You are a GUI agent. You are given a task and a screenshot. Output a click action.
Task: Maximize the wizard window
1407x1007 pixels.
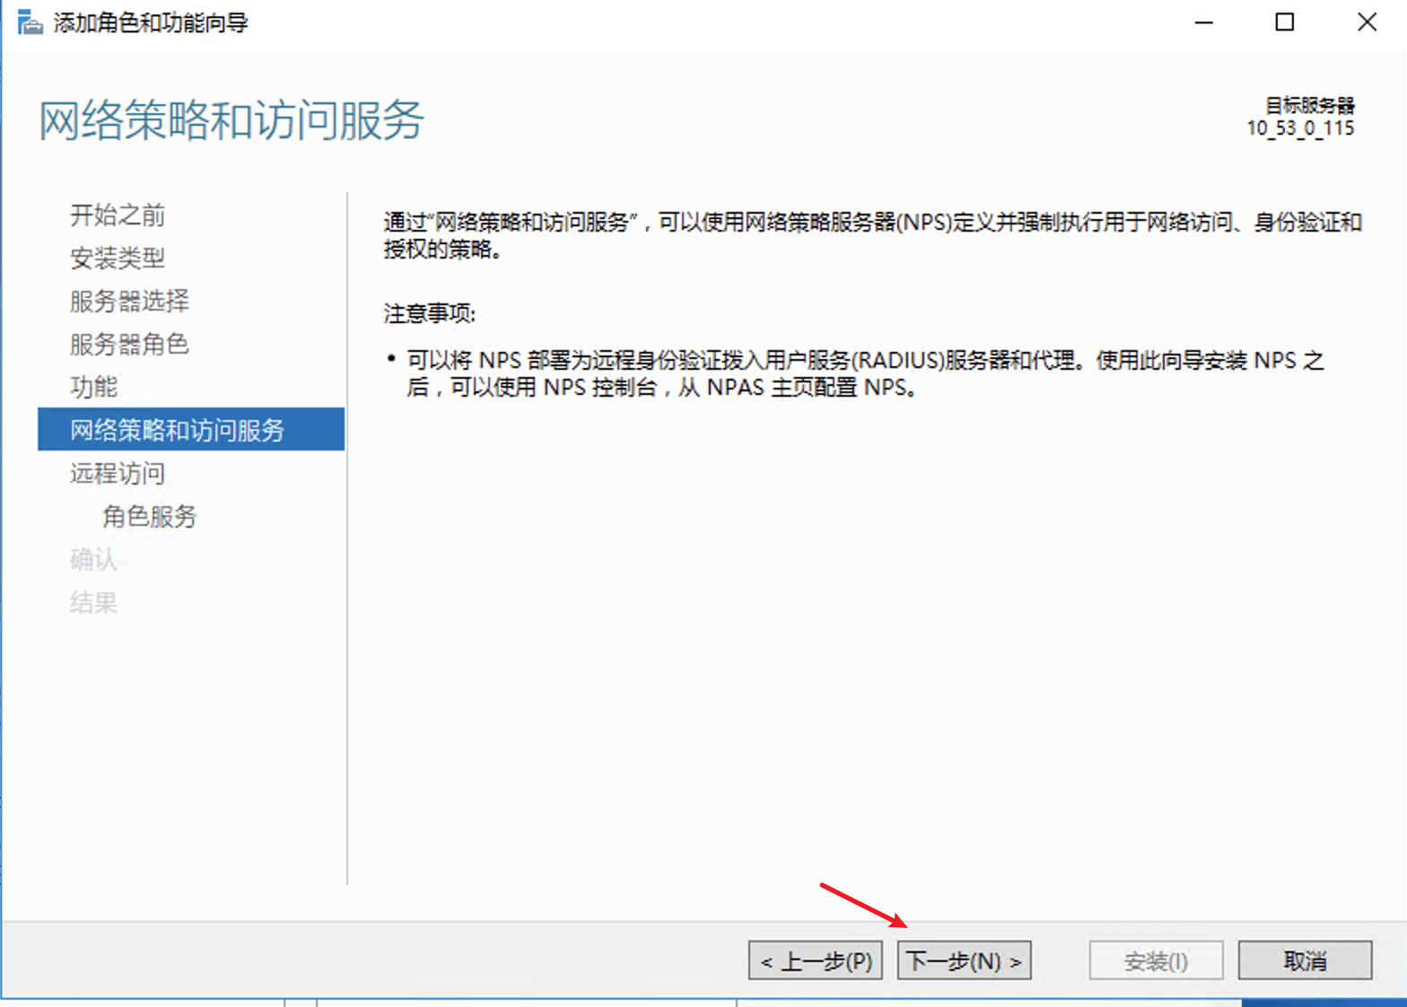(x=1285, y=22)
